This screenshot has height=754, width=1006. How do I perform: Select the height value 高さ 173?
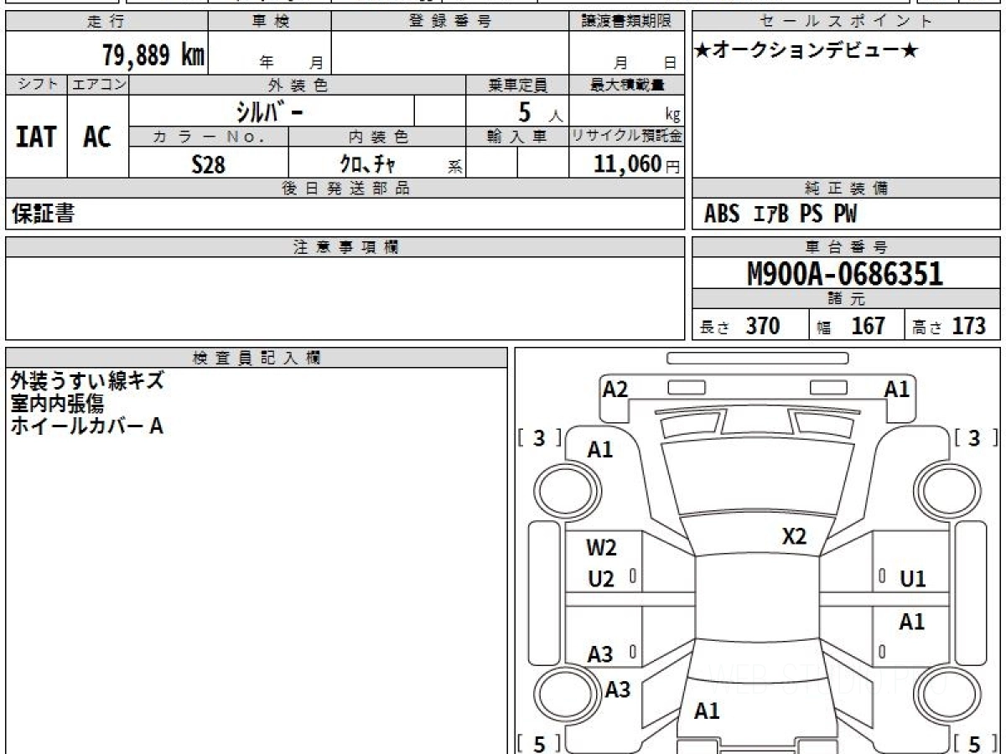(x=949, y=326)
